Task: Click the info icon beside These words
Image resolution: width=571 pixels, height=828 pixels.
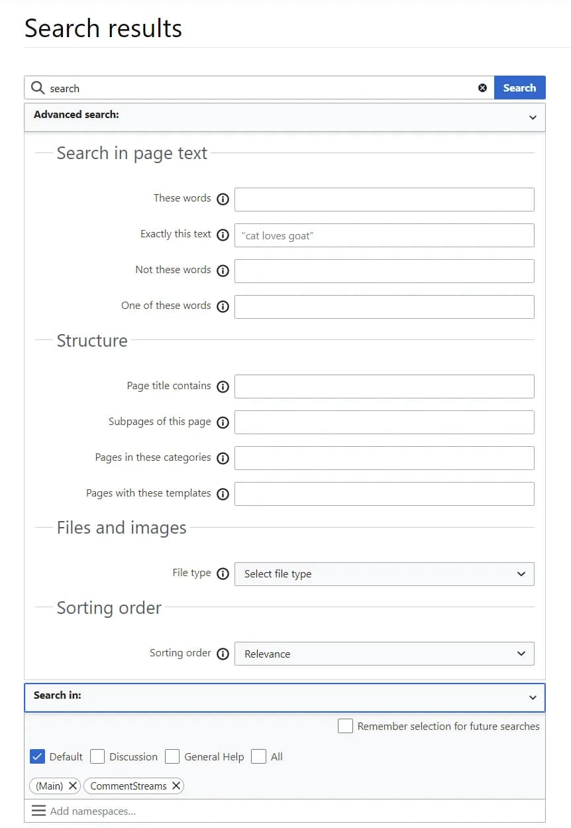Action: coord(223,199)
